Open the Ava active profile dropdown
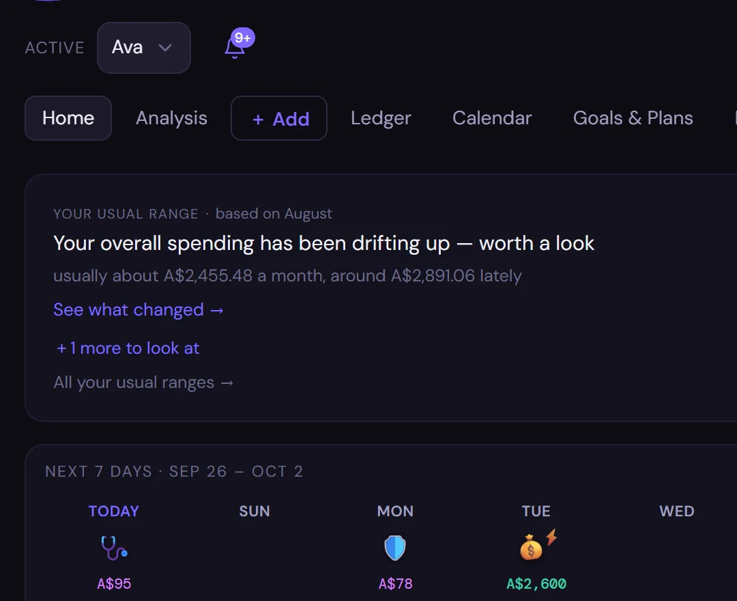The height and width of the screenshot is (601, 737). [x=144, y=48]
